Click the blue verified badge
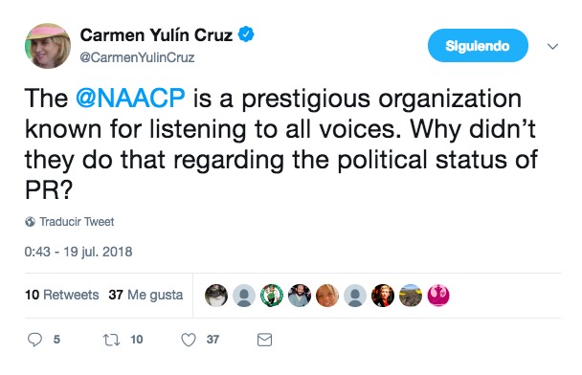The image size is (582, 375). click(246, 34)
